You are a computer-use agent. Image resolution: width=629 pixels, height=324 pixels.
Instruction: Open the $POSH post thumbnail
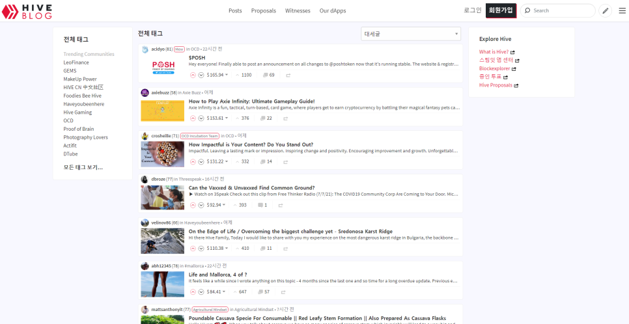tap(163, 68)
